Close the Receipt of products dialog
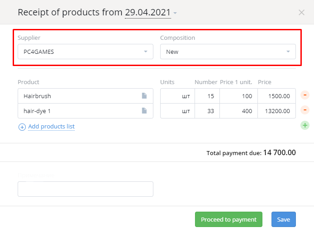The image size is (314, 232). coord(301,12)
